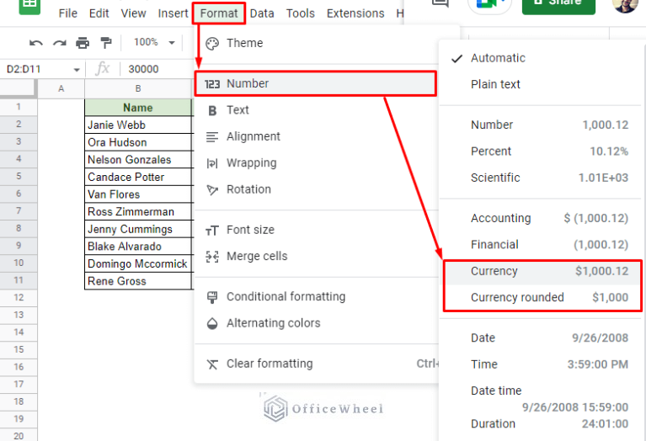The image size is (646, 441).
Task: Click the Clear formatting icon
Action: (212, 364)
